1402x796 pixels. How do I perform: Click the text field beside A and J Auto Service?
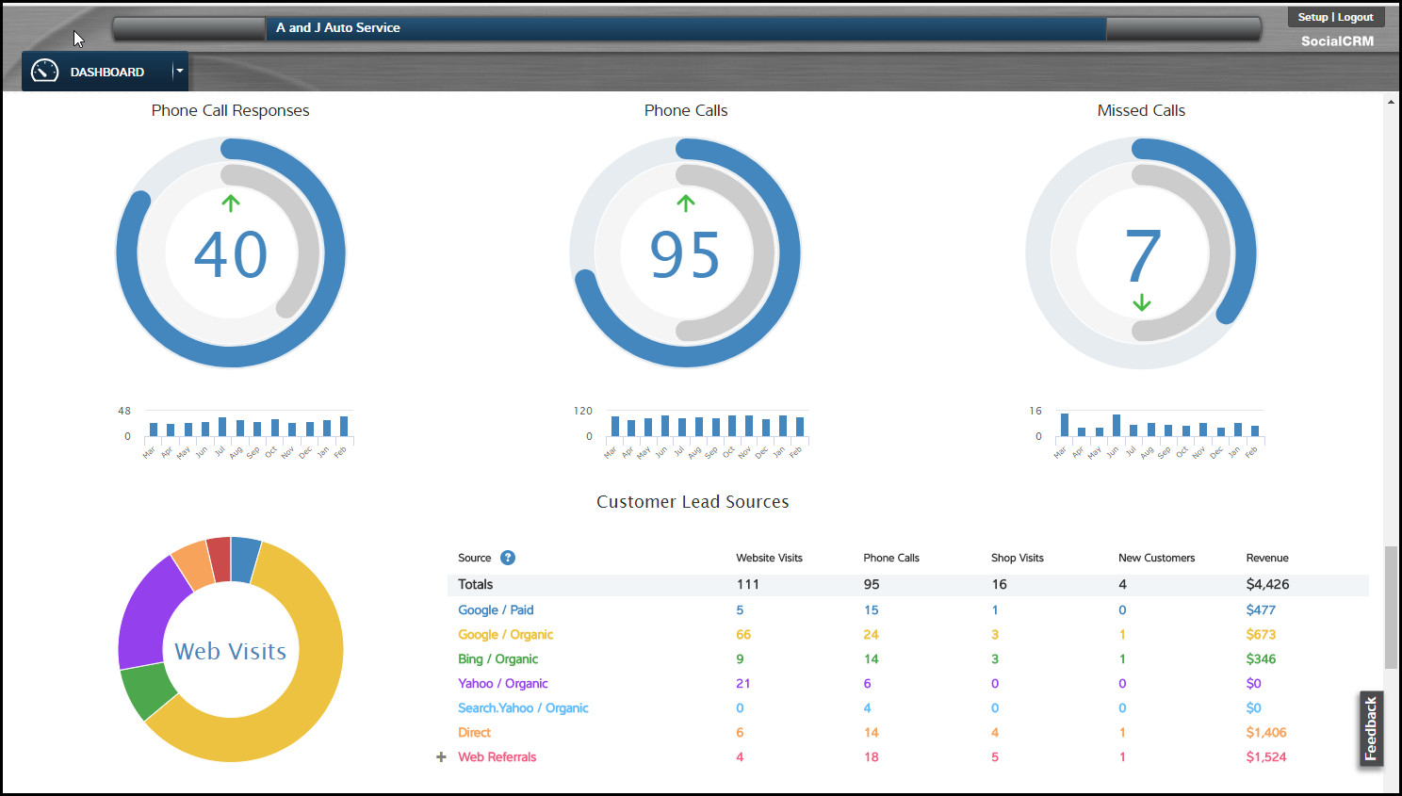click(x=188, y=27)
